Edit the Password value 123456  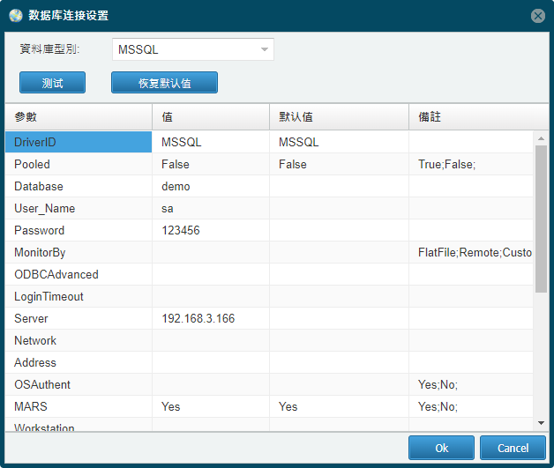coord(211,230)
